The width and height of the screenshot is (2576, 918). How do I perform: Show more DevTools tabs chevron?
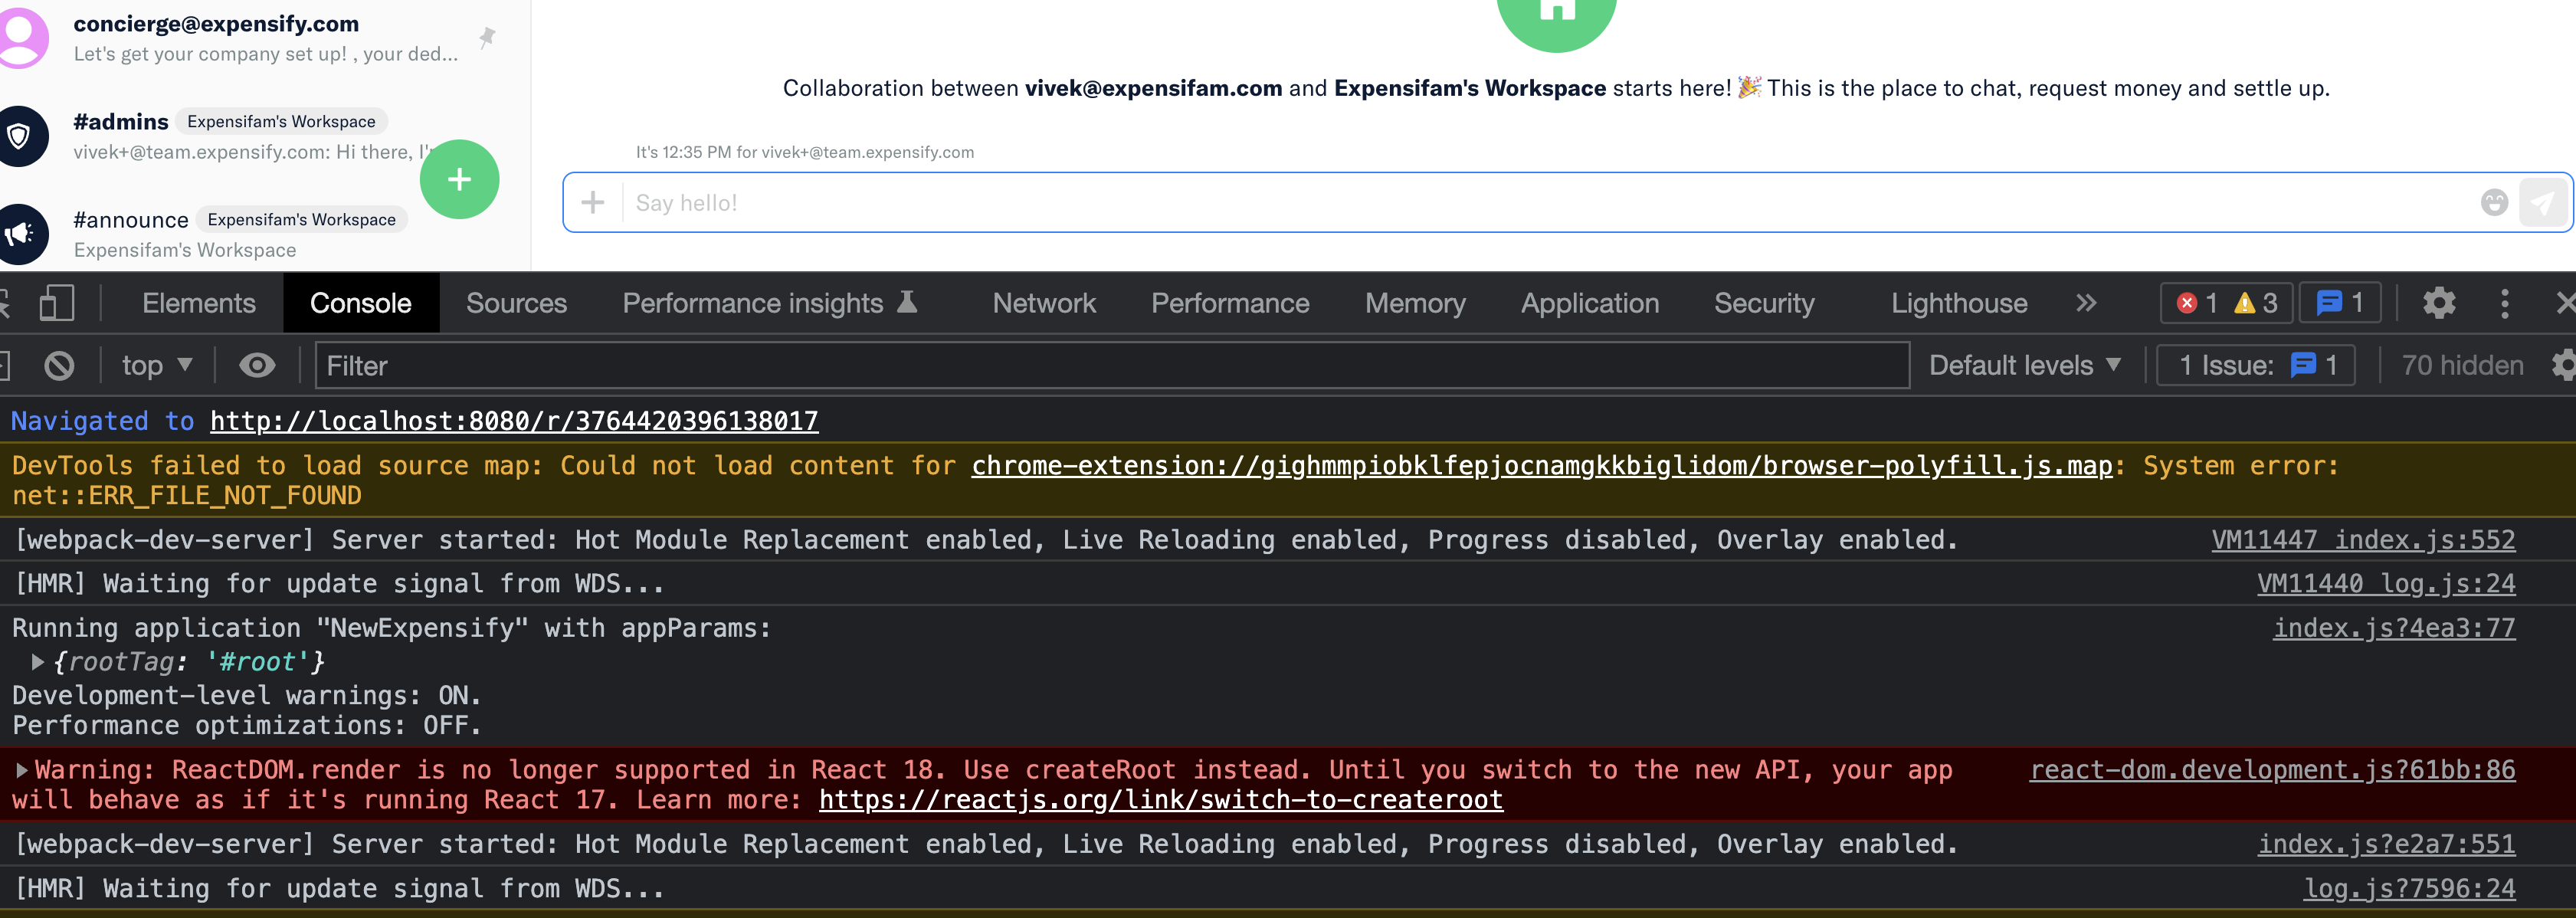coord(2085,303)
